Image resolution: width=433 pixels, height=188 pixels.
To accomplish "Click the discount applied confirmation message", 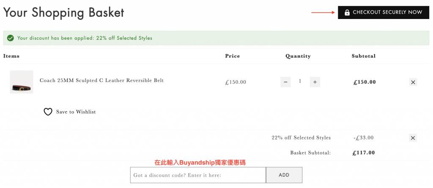I will point(85,38).
